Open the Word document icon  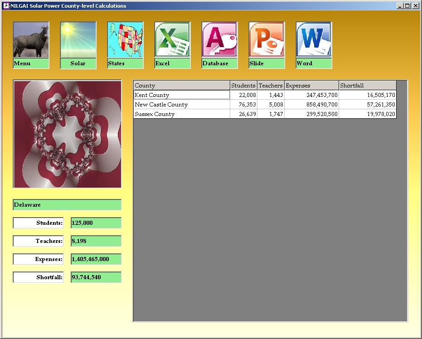click(x=314, y=40)
